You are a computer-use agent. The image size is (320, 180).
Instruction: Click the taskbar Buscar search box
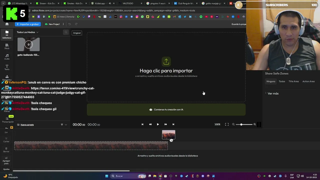pyautogui.click(x=128, y=176)
